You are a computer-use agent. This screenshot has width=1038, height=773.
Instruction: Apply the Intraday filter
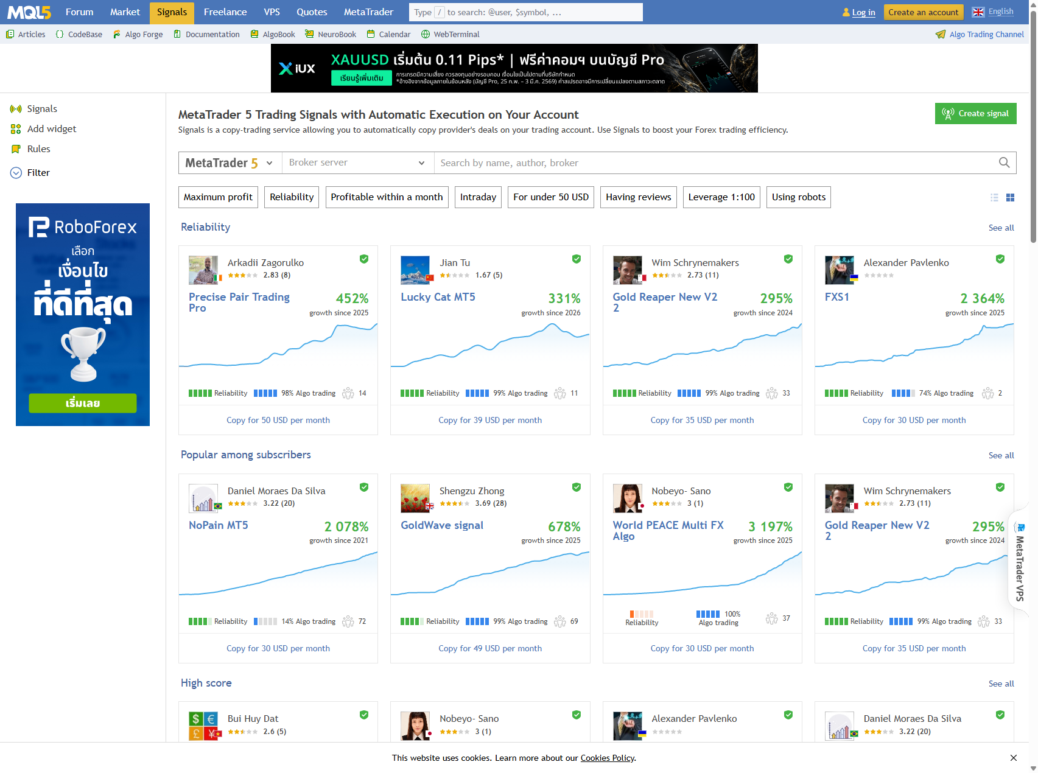coord(478,197)
